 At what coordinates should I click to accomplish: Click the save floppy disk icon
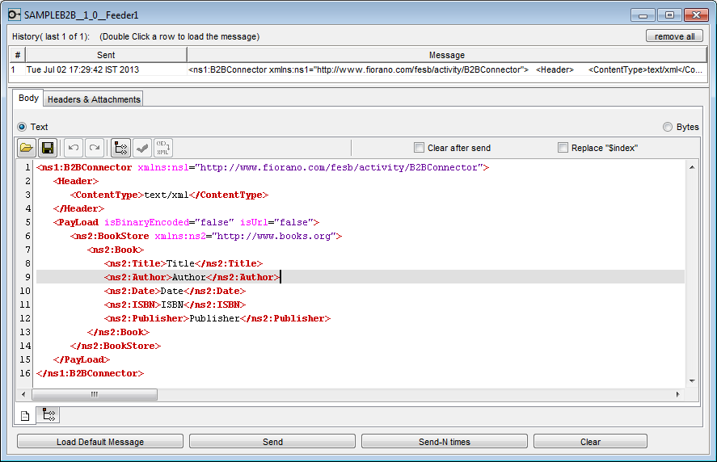point(48,148)
